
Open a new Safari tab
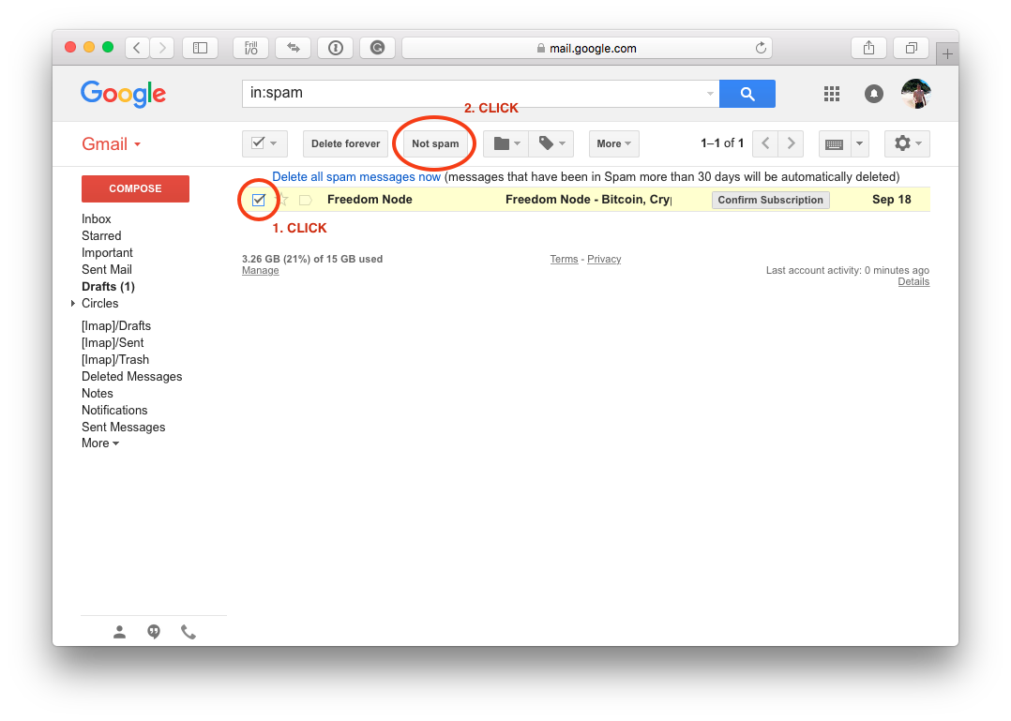click(947, 54)
